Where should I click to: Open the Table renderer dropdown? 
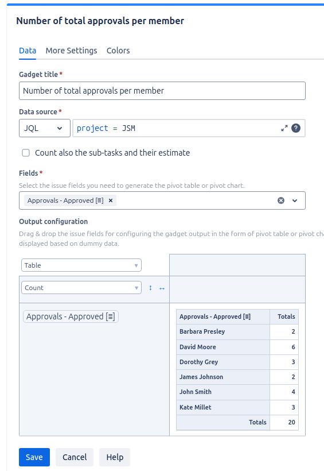(x=81, y=265)
